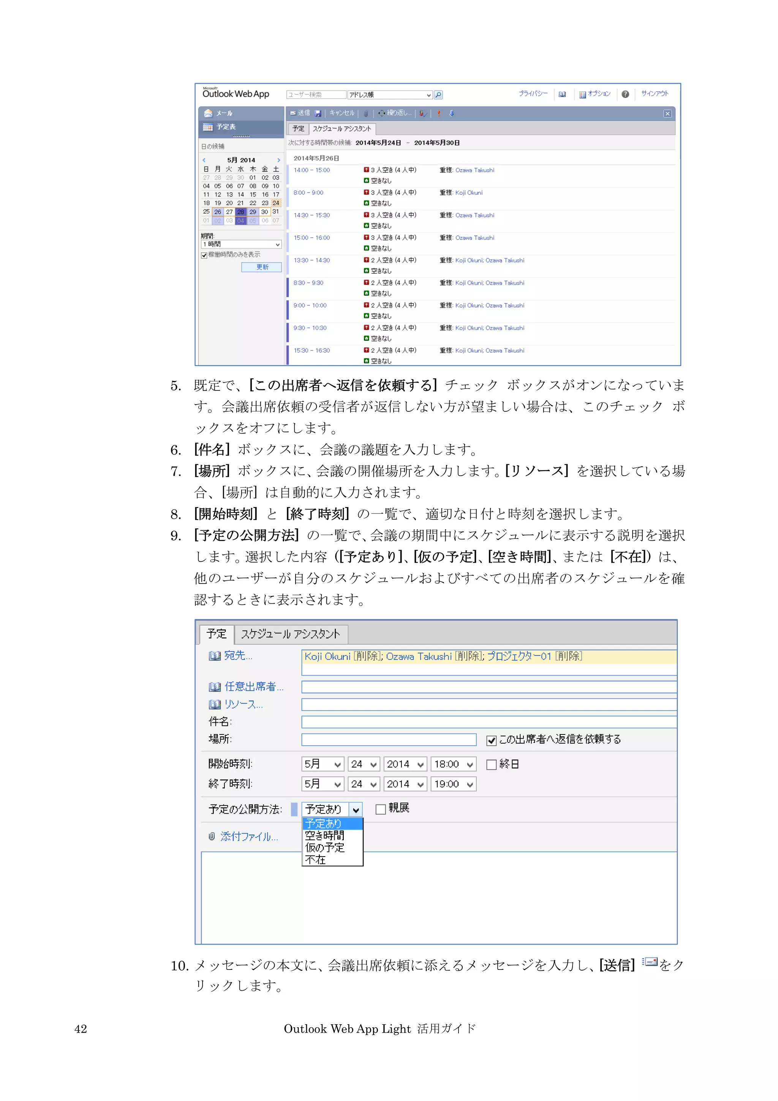This screenshot has width=778, height=1101.
Task: Select the 予定 tab in lower form
Action: tap(217, 635)
